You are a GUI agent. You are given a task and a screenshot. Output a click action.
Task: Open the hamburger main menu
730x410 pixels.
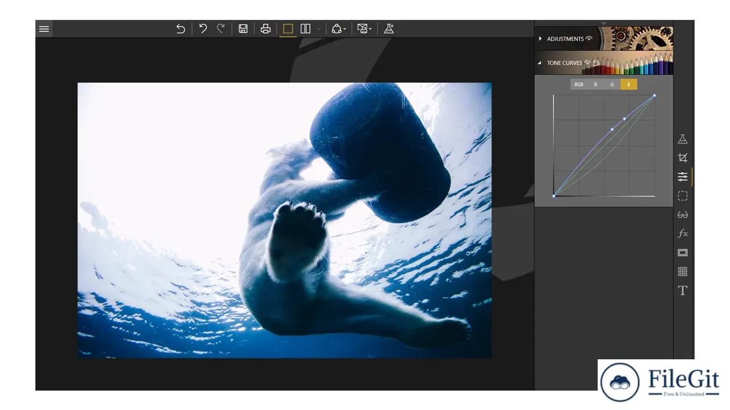tap(44, 28)
